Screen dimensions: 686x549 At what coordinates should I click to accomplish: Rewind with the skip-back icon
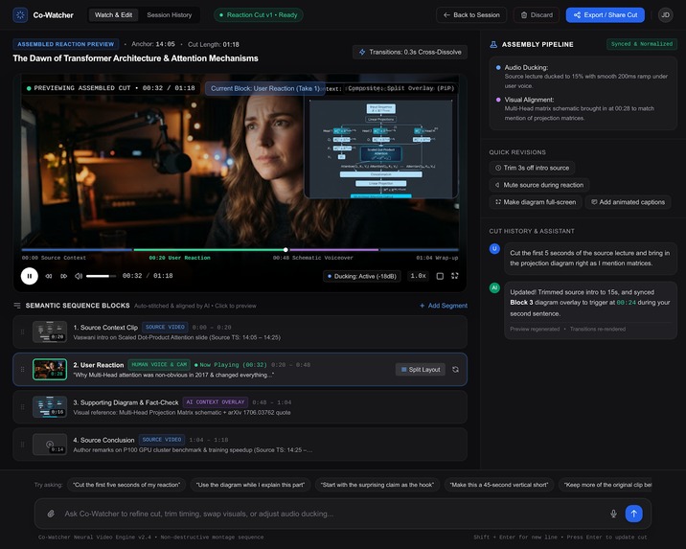[49, 276]
